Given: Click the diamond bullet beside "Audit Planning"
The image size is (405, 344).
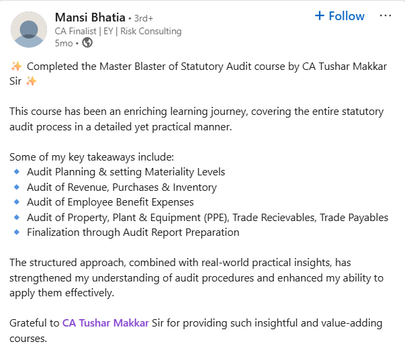Looking at the screenshot, I should point(17,172).
